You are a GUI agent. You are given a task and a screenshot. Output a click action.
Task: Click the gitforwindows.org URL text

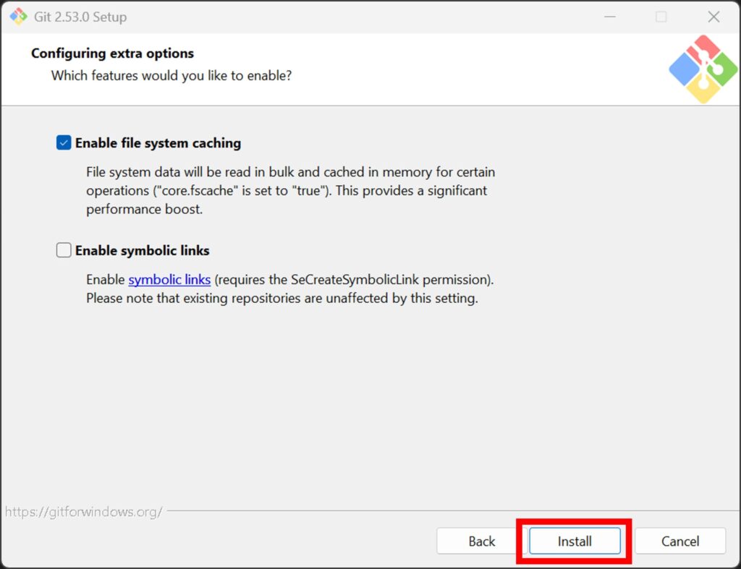click(84, 512)
